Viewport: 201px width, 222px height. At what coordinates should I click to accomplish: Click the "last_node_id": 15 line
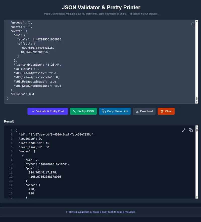coord(35,143)
